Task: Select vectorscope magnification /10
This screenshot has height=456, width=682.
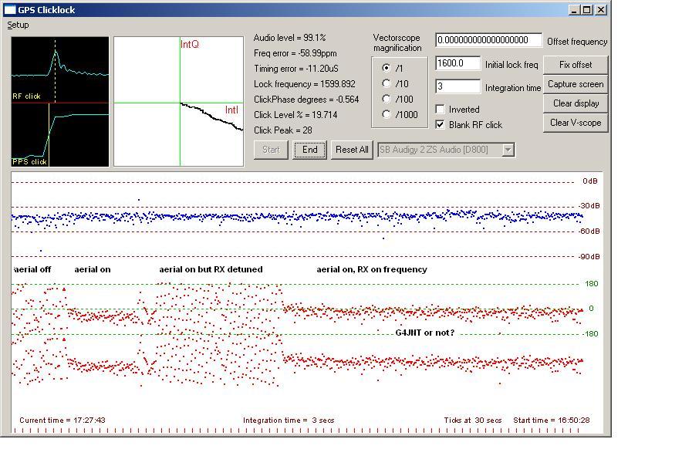Action: coord(387,83)
